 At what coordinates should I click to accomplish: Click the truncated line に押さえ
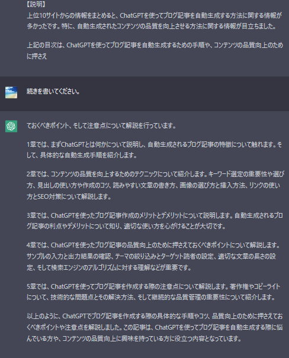click(x=37, y=56)
